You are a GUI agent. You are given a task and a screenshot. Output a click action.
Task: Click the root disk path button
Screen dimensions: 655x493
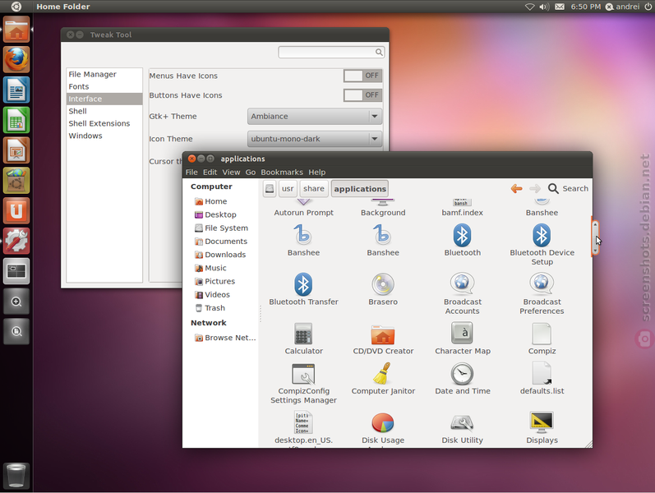[x=270, y=189]
